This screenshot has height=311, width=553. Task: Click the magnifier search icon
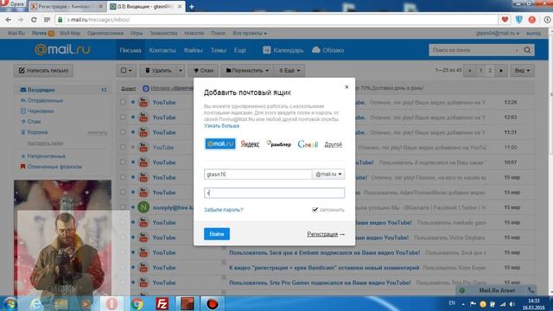527,50
